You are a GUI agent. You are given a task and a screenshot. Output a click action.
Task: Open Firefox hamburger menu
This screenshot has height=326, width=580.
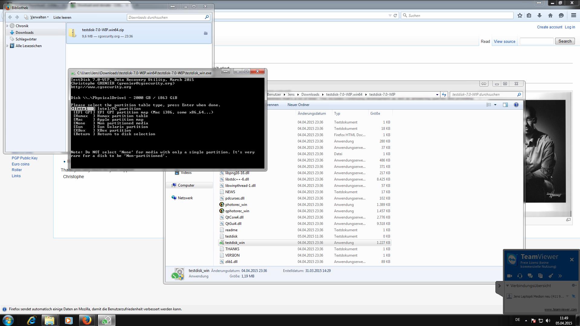[573, 15]
